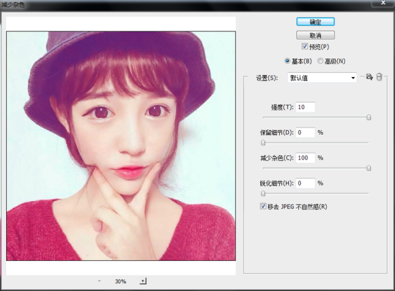This screenshot has width=395, height=291.
Task: Click the 强度(T) slider handle
Action: (368, 117)
